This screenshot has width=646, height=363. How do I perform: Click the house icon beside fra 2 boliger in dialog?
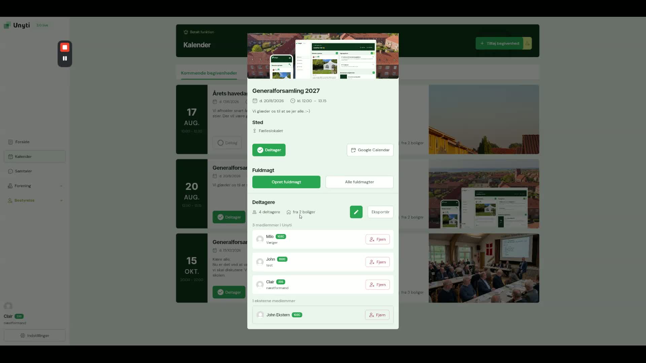pyautogui.click(x=289, y=212)
